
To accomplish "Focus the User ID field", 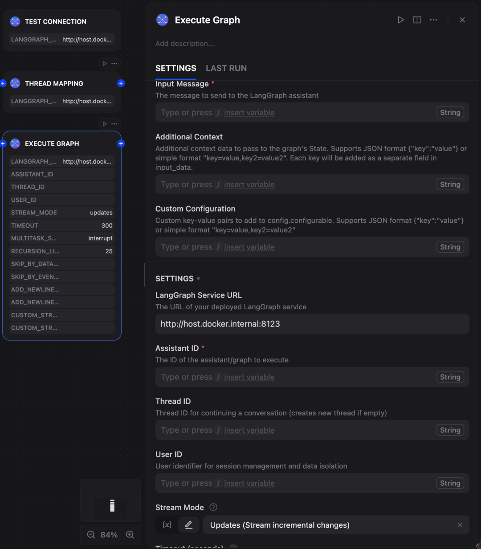I will click(x=312, y=483).
